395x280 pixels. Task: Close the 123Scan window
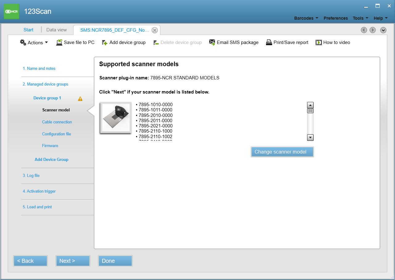pos(389,6)
